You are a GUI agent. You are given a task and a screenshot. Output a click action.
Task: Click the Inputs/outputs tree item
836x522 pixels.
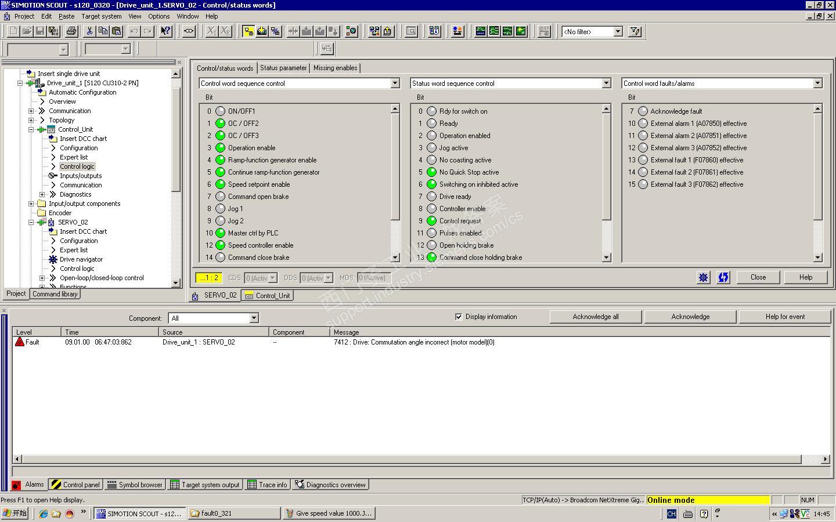point(81,176)
